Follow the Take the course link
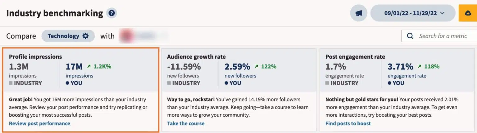 point(186,123)
